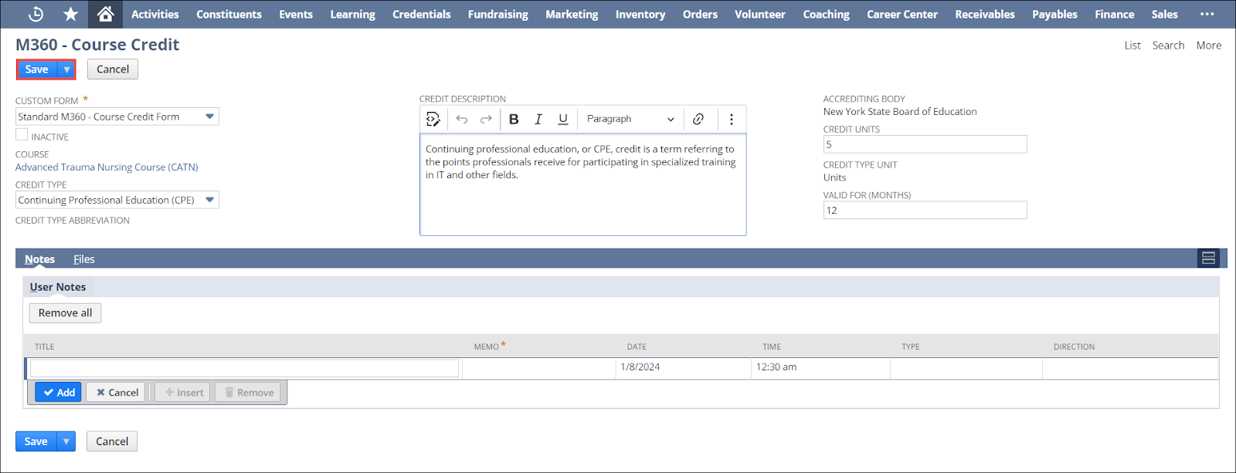Switch to the Files tab
Image resolution: width=1236 pixels, height=473 pixels.
click(x=83, y=259)
